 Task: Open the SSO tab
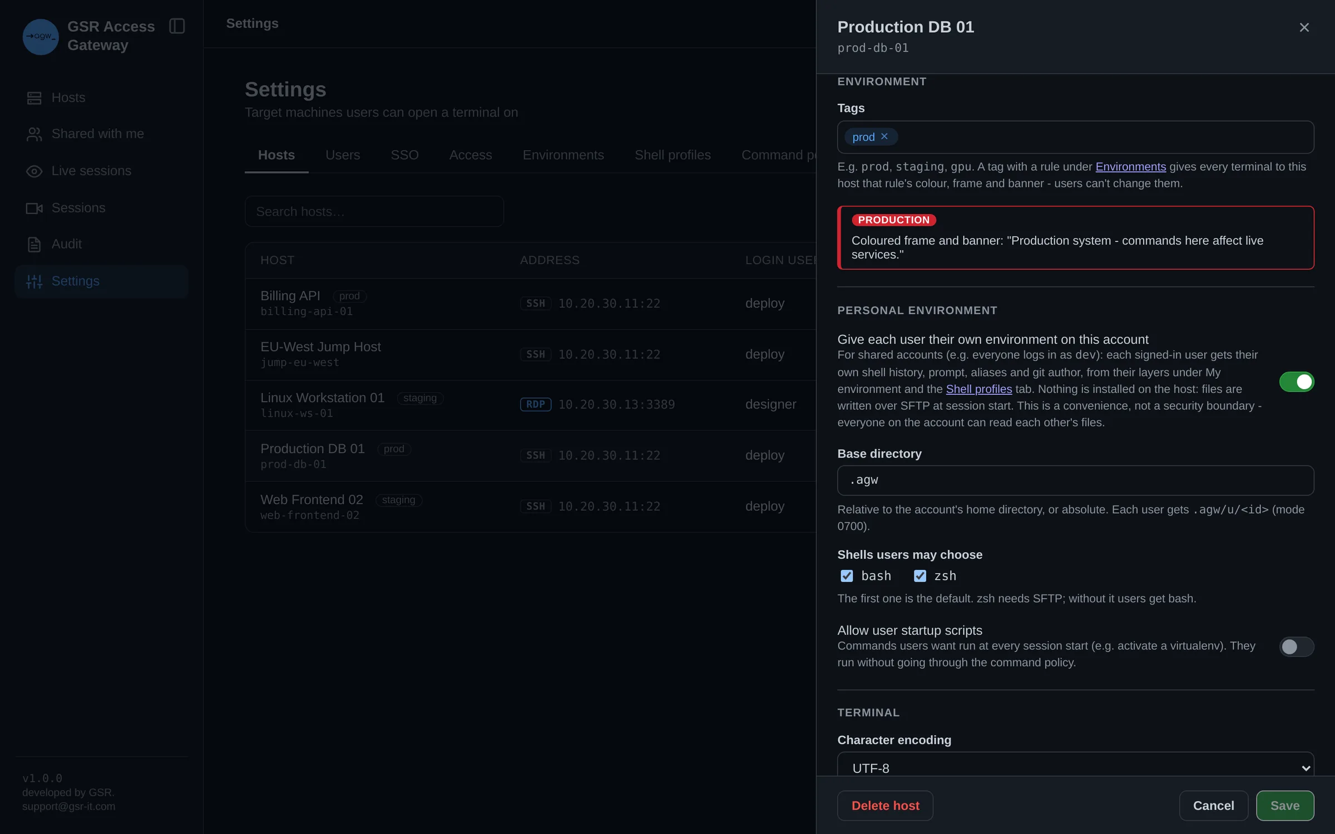[x=404, y=155]
